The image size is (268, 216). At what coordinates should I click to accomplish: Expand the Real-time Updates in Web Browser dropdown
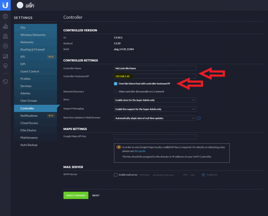click(x=155, y=118)
